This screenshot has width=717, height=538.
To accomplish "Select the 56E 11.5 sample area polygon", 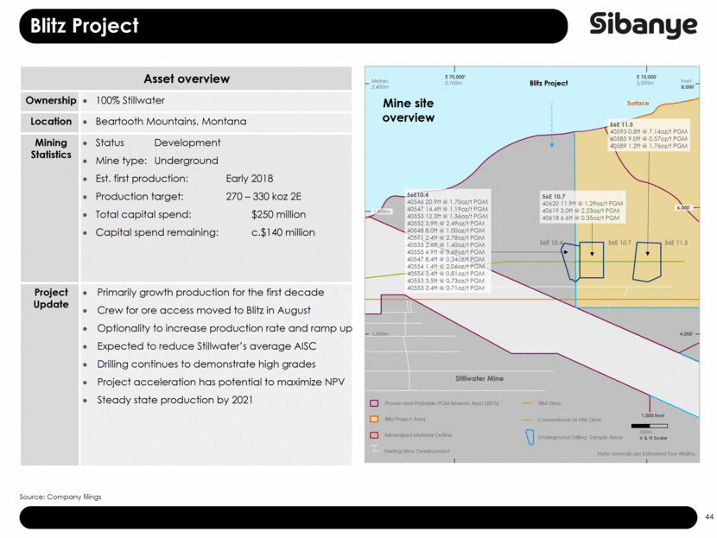I will point(647,261).
